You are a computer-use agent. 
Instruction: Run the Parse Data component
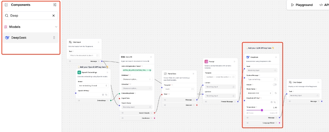click(x=193, y=74)
